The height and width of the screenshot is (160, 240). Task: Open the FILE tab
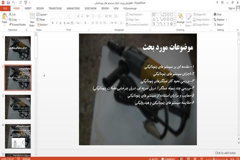tap(5, 8)
